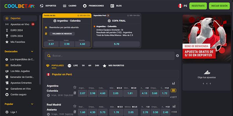Click the Volumen de Negocio button
This screenshot has width=233, height=116.
[62, 34]
